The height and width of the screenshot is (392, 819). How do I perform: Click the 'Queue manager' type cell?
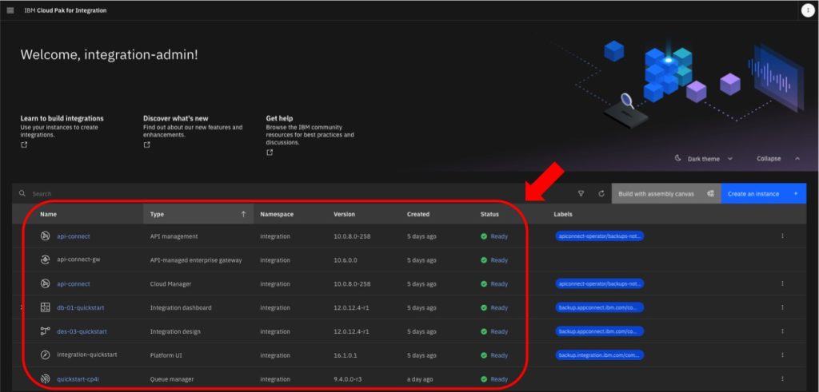pyautogui.click(x=171, y=379)
